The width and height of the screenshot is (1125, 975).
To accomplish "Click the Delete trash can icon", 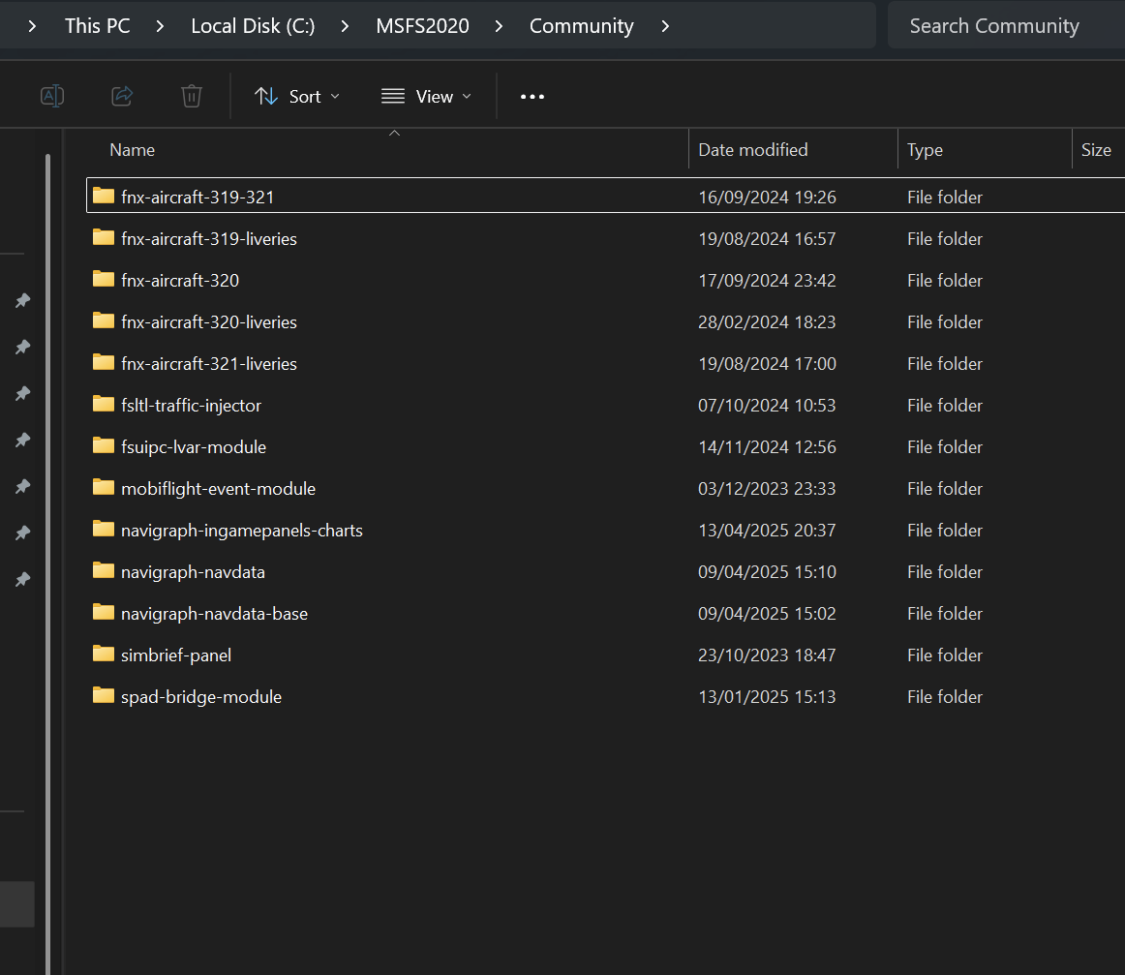I will point(192,96).
